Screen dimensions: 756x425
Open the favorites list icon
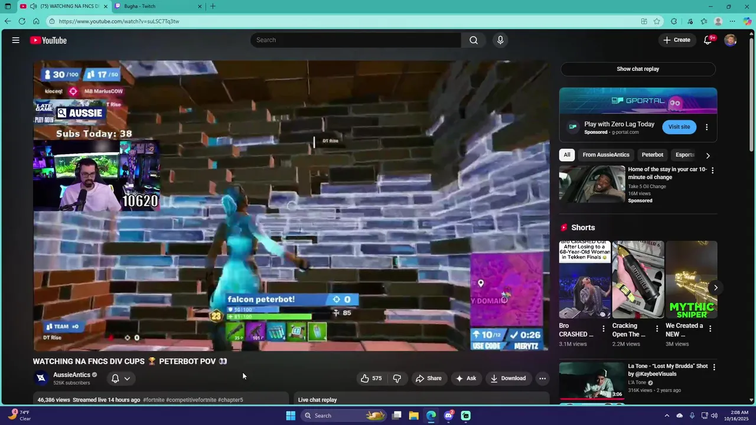pyautogui.click(x=704, y=21)
